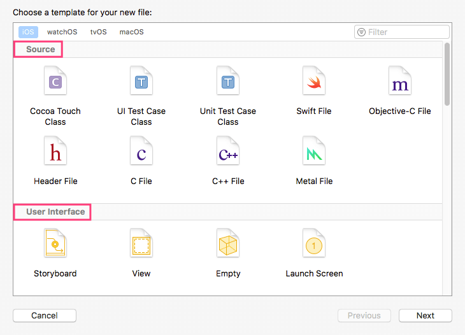Click the 'Metal File' label
The width and height of the screenshot is (465, 335).
point(314,181)
